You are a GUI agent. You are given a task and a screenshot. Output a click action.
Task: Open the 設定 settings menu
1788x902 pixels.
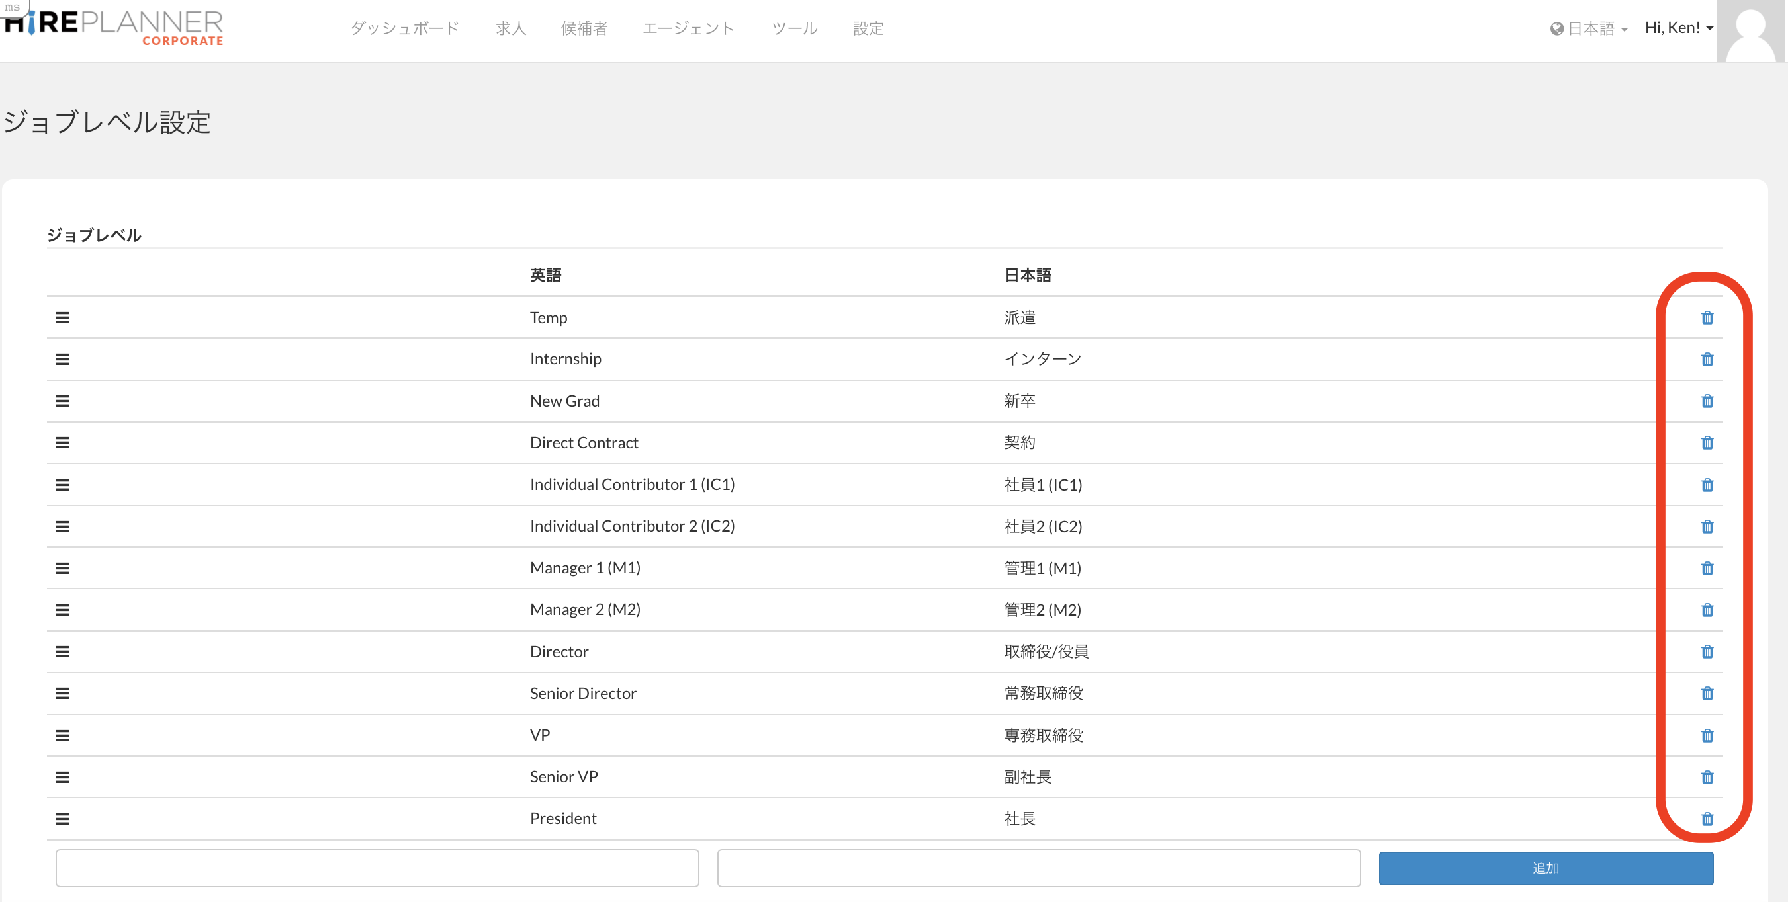[868, 28]
